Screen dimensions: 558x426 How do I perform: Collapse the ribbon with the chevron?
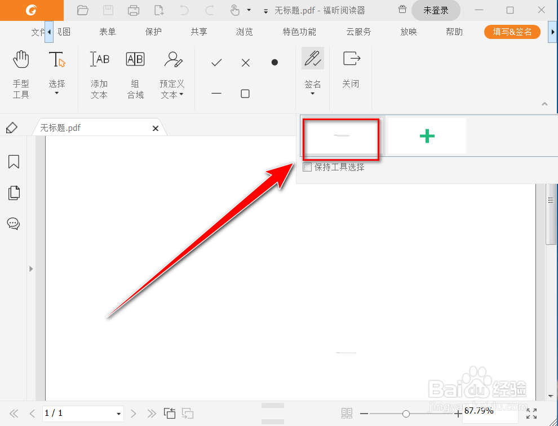point(544,104)
